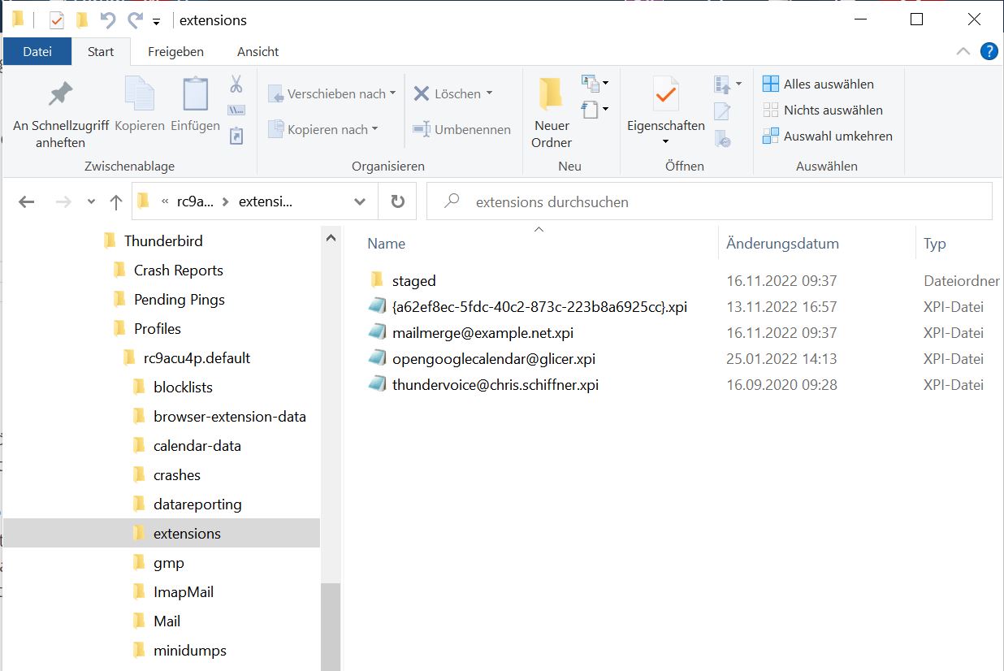Viewport: 1004px width, 671px height.
Task: Click in the extensions durchsuchen search box
Action: (709, 201)
